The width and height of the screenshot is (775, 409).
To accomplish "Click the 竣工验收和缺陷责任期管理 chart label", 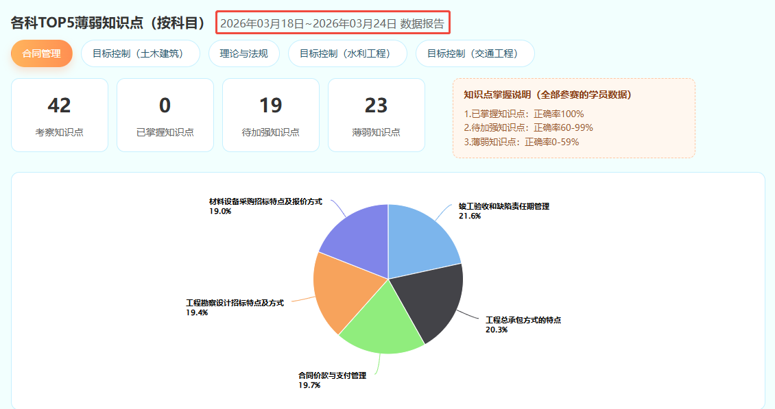I will coord(504,206).
